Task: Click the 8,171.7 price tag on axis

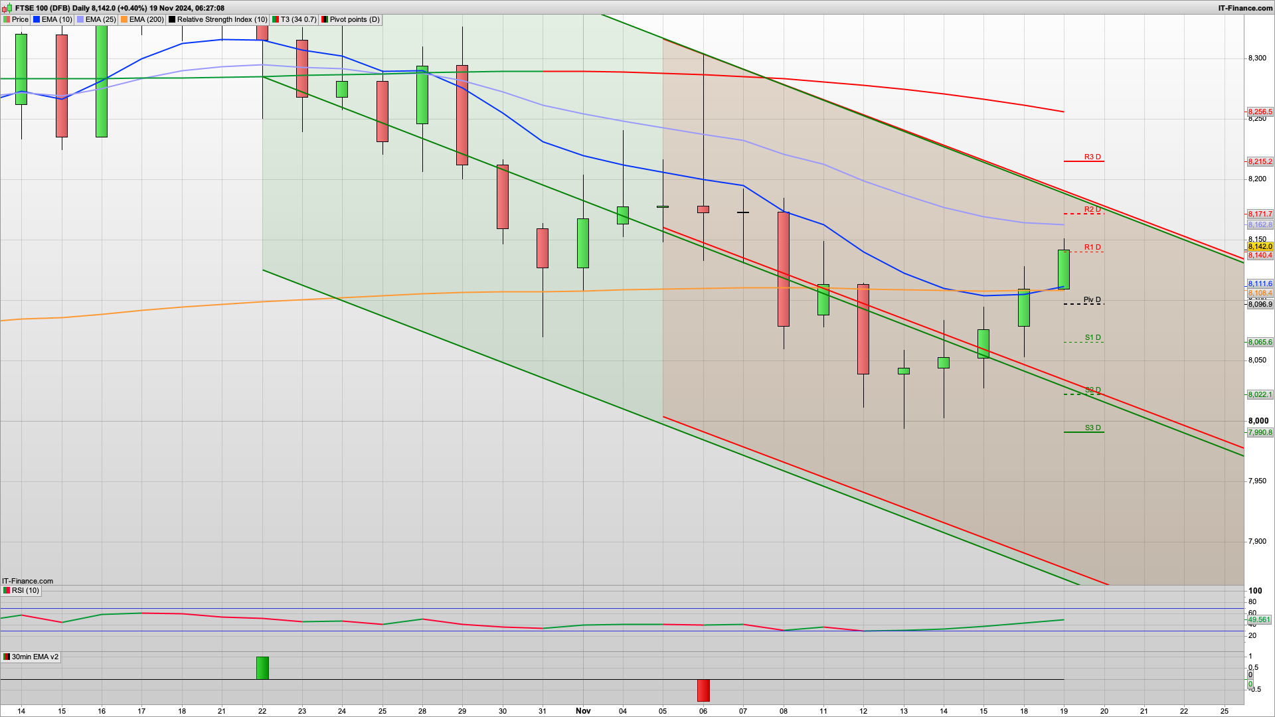Action: (1260, 214)
